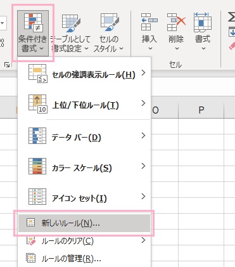Open the 条件付き書式 dropdown button
Screen dimensions: 235x267
(33, 33)
